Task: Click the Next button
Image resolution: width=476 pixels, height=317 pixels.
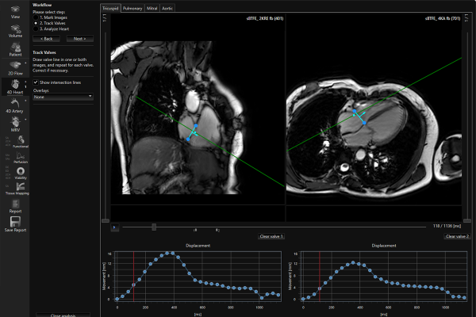Action: pos(80,39)
